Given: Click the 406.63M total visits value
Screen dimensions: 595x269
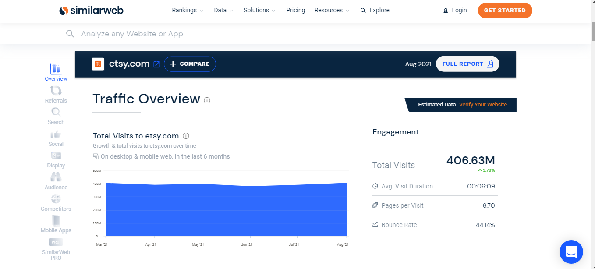Looking at the screenshot, I should point(471,161).
